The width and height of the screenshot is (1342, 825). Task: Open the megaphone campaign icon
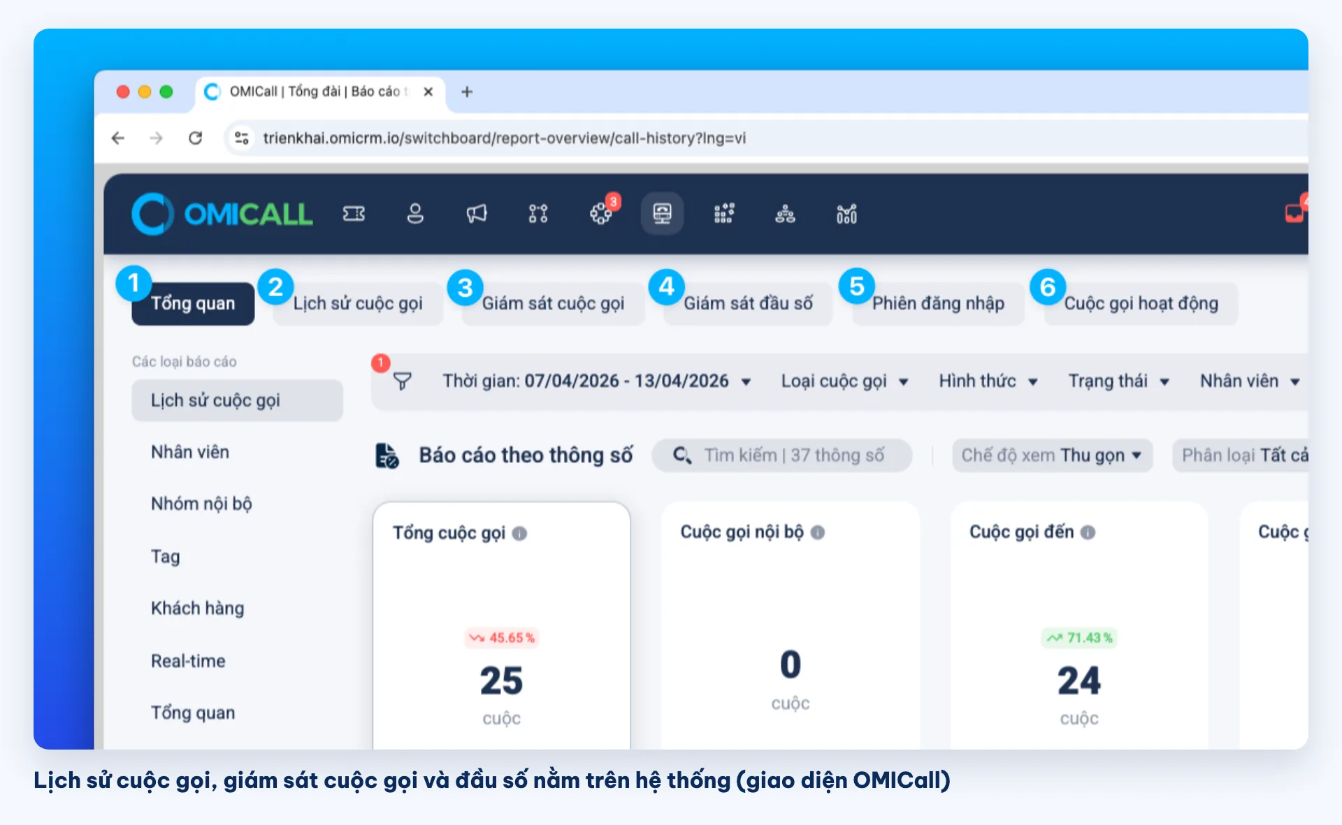477,214
